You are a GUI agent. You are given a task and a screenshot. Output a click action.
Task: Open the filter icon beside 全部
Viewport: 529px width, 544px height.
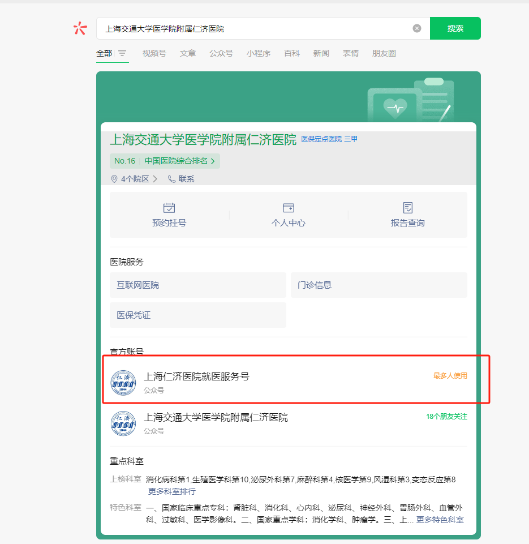pos(122,53)
